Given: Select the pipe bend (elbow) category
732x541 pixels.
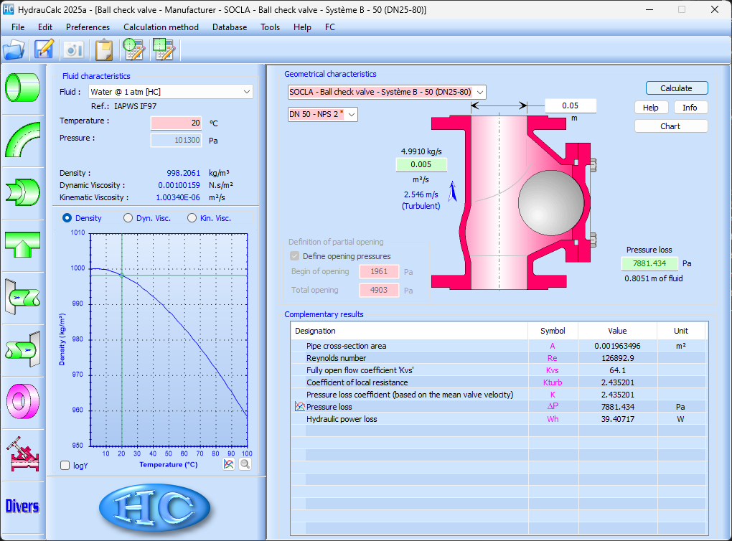Looking at the screenshot, I should click(x=22, y=139).
